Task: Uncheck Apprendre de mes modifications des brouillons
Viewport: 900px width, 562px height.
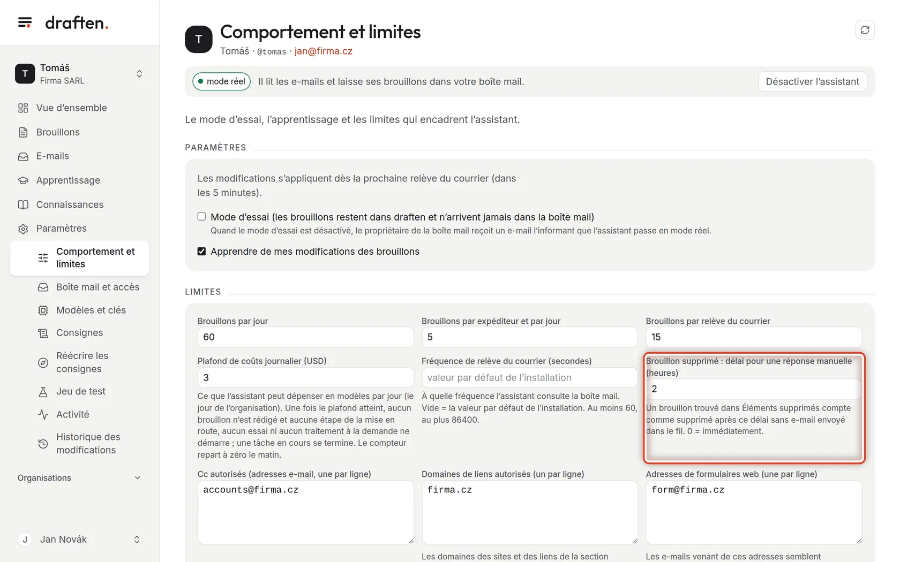Action: click(201, 252)
